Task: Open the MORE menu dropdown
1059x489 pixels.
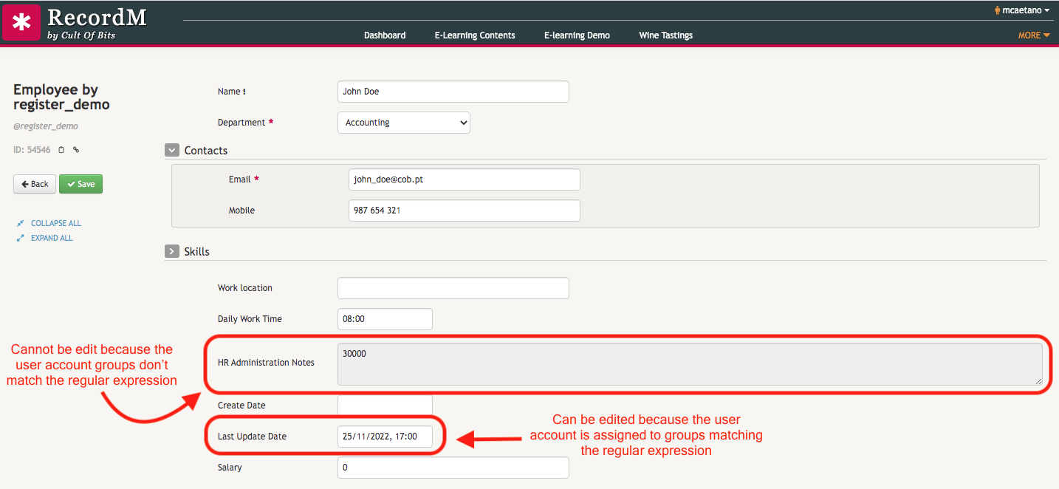Action: click(x=1033, y=35)
